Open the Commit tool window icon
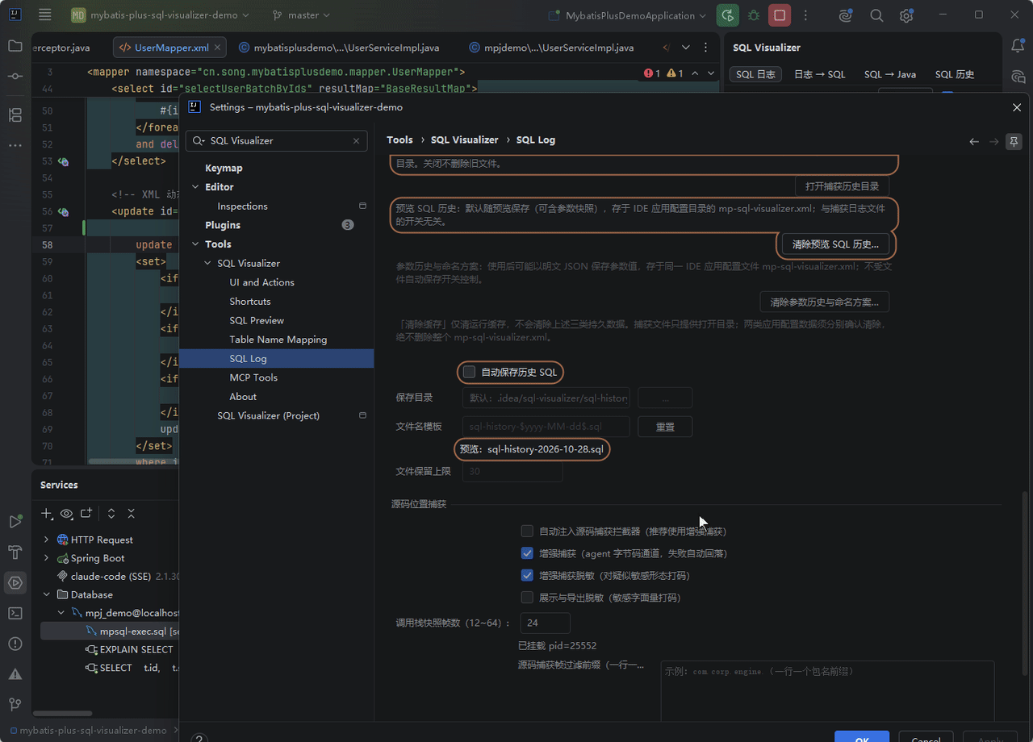This screenshot has height=742, width=1033. point(15,76)
